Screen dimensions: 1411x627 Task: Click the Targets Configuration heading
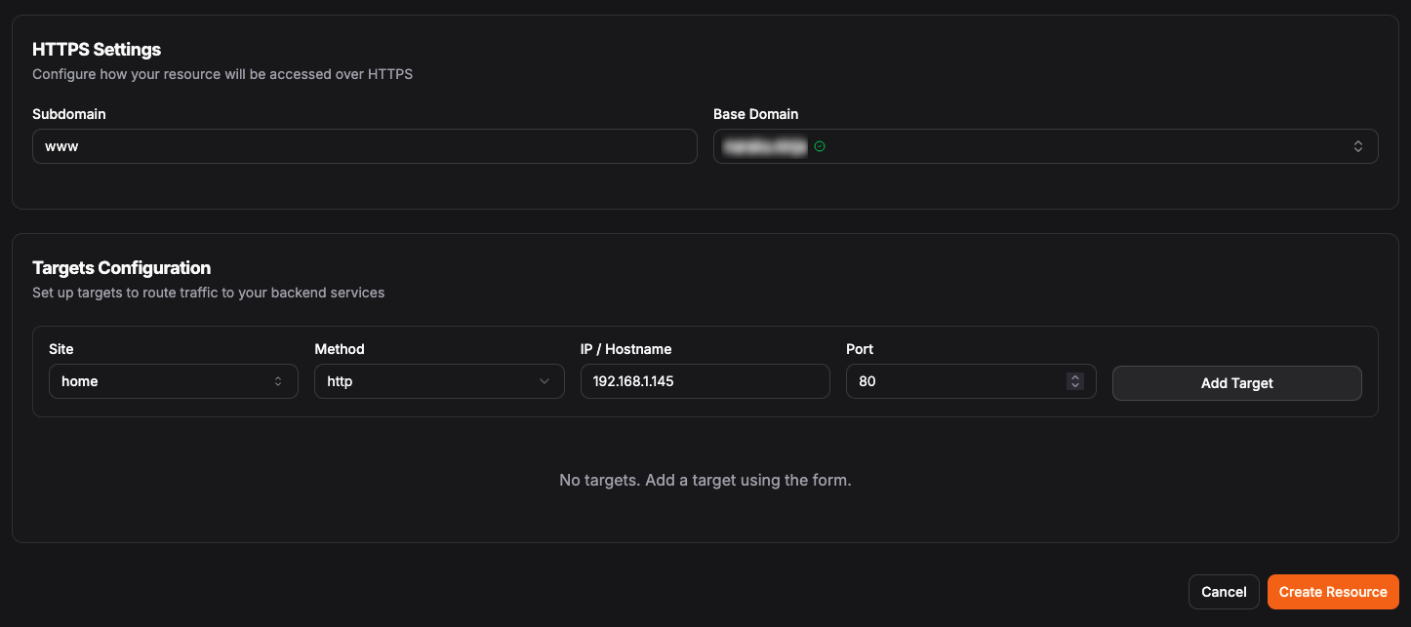(121, 267)
